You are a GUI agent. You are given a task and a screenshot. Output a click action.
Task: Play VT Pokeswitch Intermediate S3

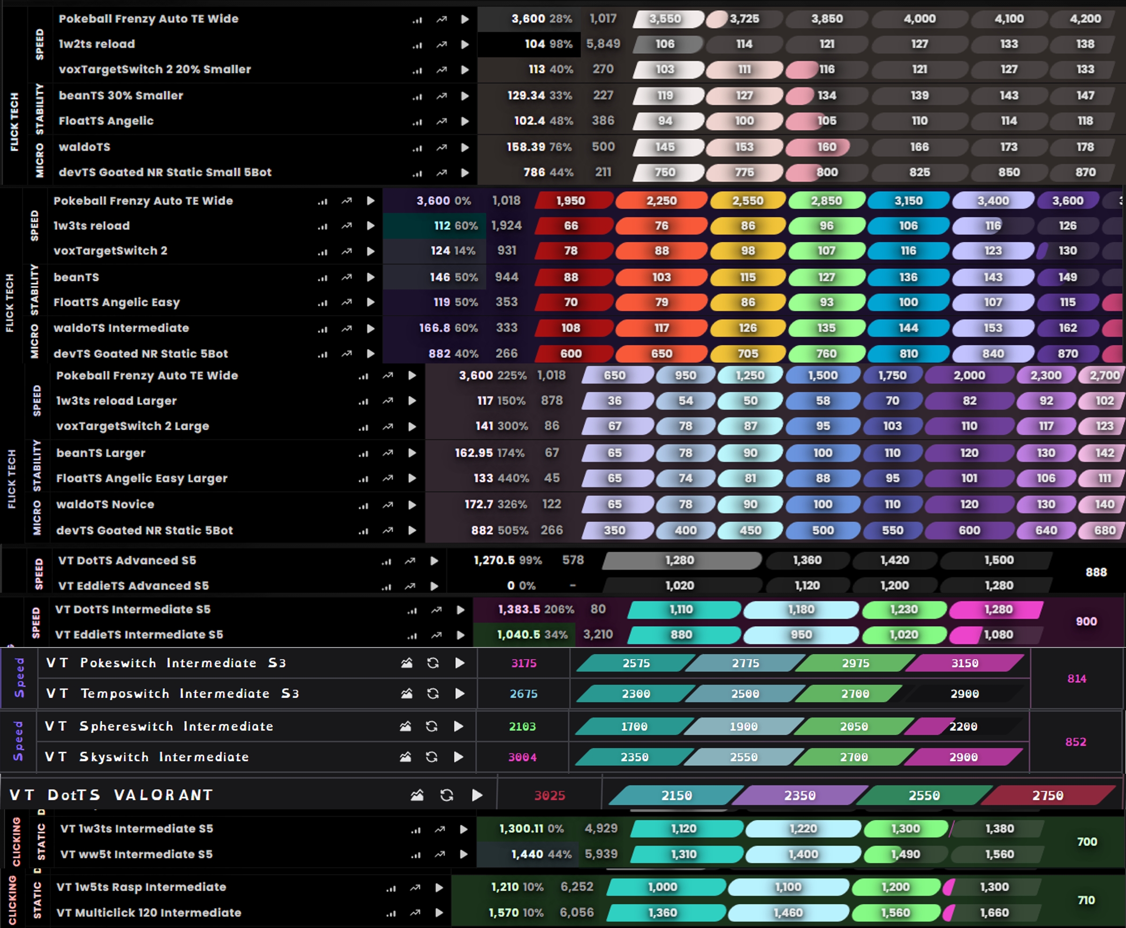click(459, 663)
